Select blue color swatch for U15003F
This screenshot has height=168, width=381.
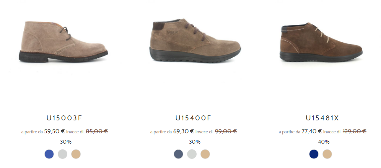(x=49, y=154)
